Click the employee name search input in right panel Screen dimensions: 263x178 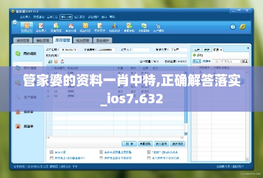click(x=227, y=61)
